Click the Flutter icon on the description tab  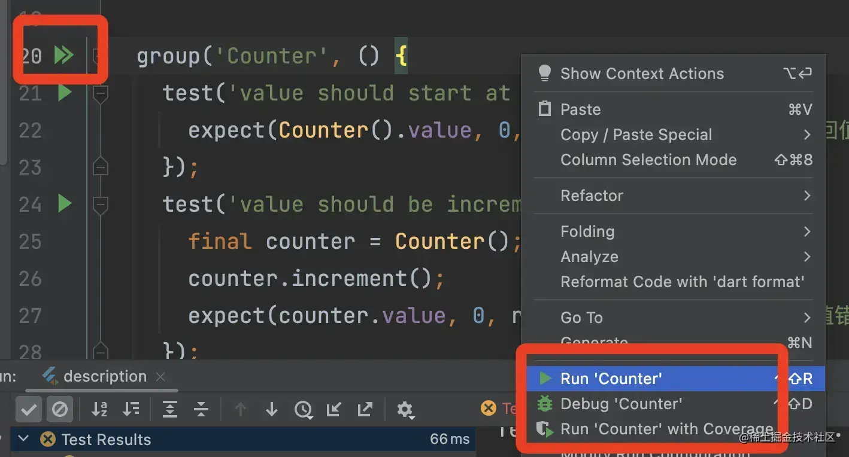coord(50,376)
